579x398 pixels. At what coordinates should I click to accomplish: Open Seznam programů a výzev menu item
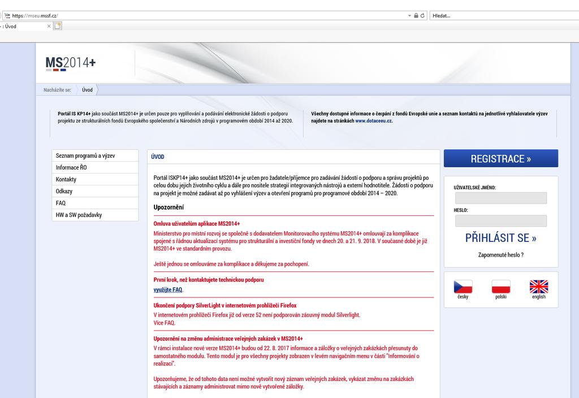pyautogui.click(x=95, y=155)
